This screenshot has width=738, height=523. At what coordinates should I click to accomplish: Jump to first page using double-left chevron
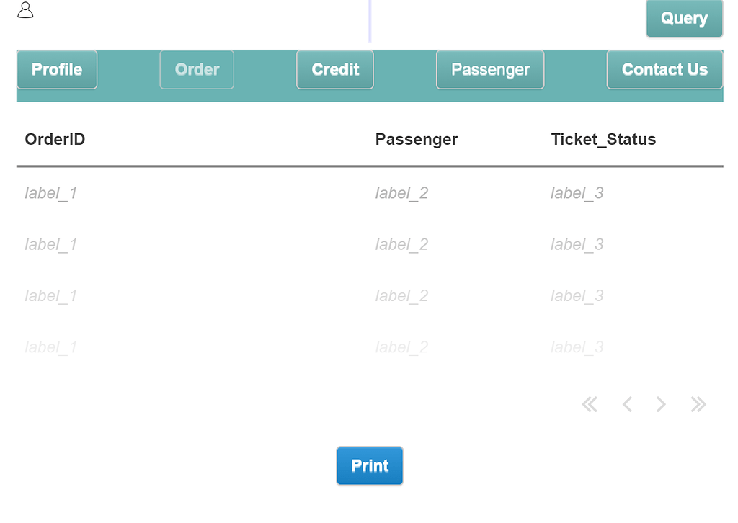click(590, 404)
